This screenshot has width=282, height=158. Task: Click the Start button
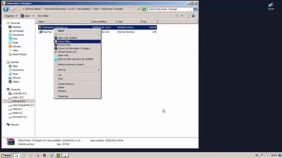6,155
